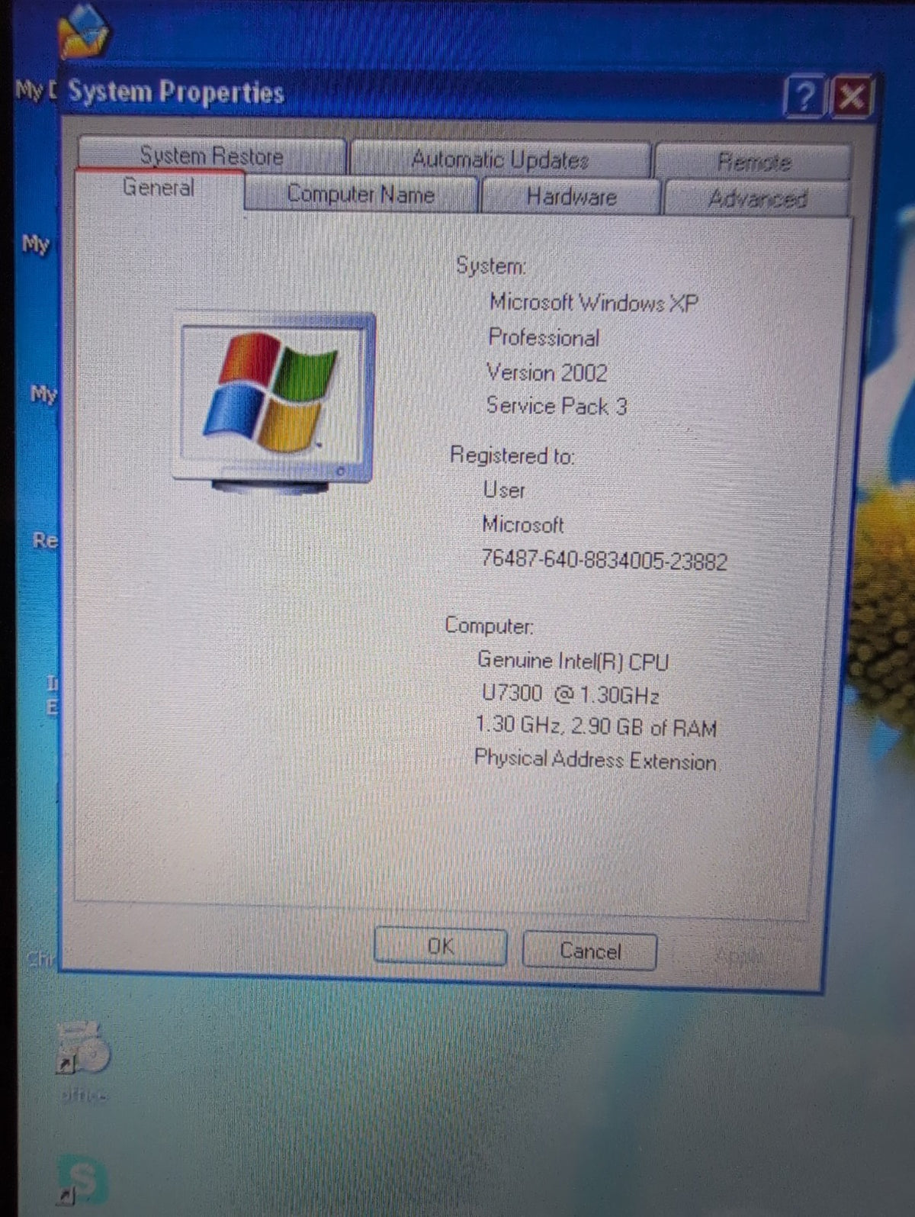Switch to the Computer Name tab

pyautogui.click(x=361, y=195)
